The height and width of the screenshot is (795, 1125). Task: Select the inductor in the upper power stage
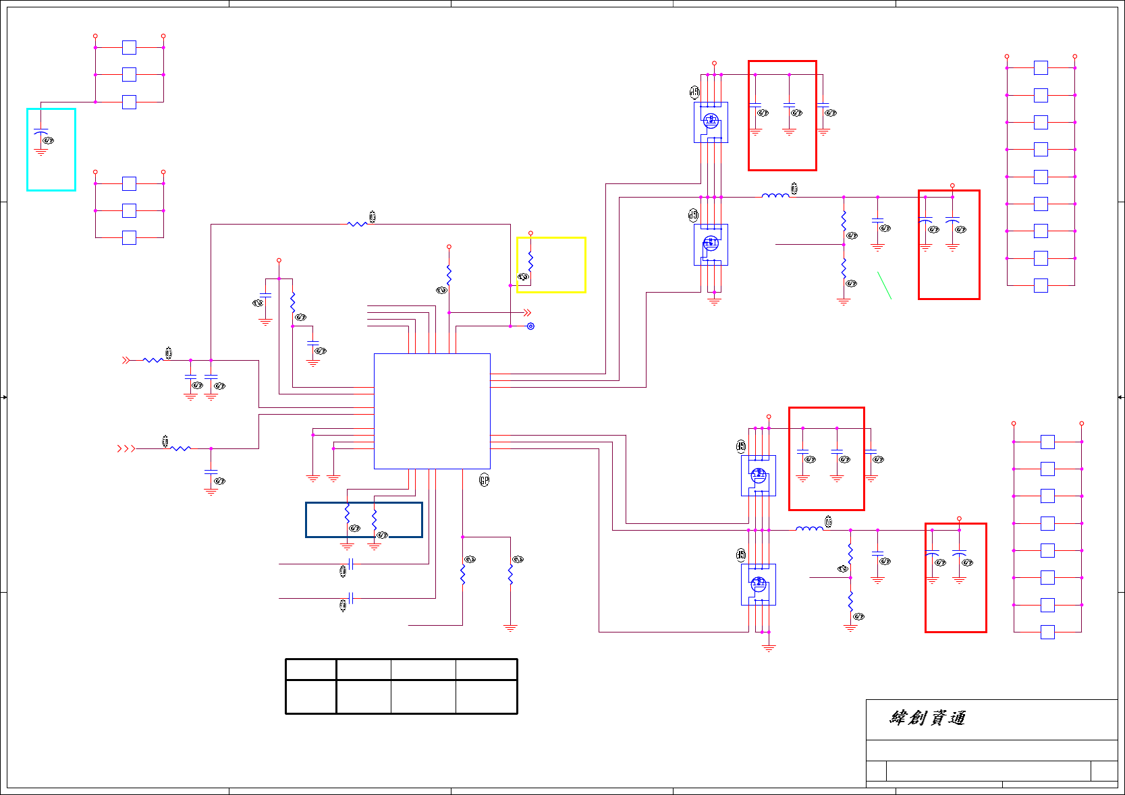pyautogui.click(x=775, y=196)
